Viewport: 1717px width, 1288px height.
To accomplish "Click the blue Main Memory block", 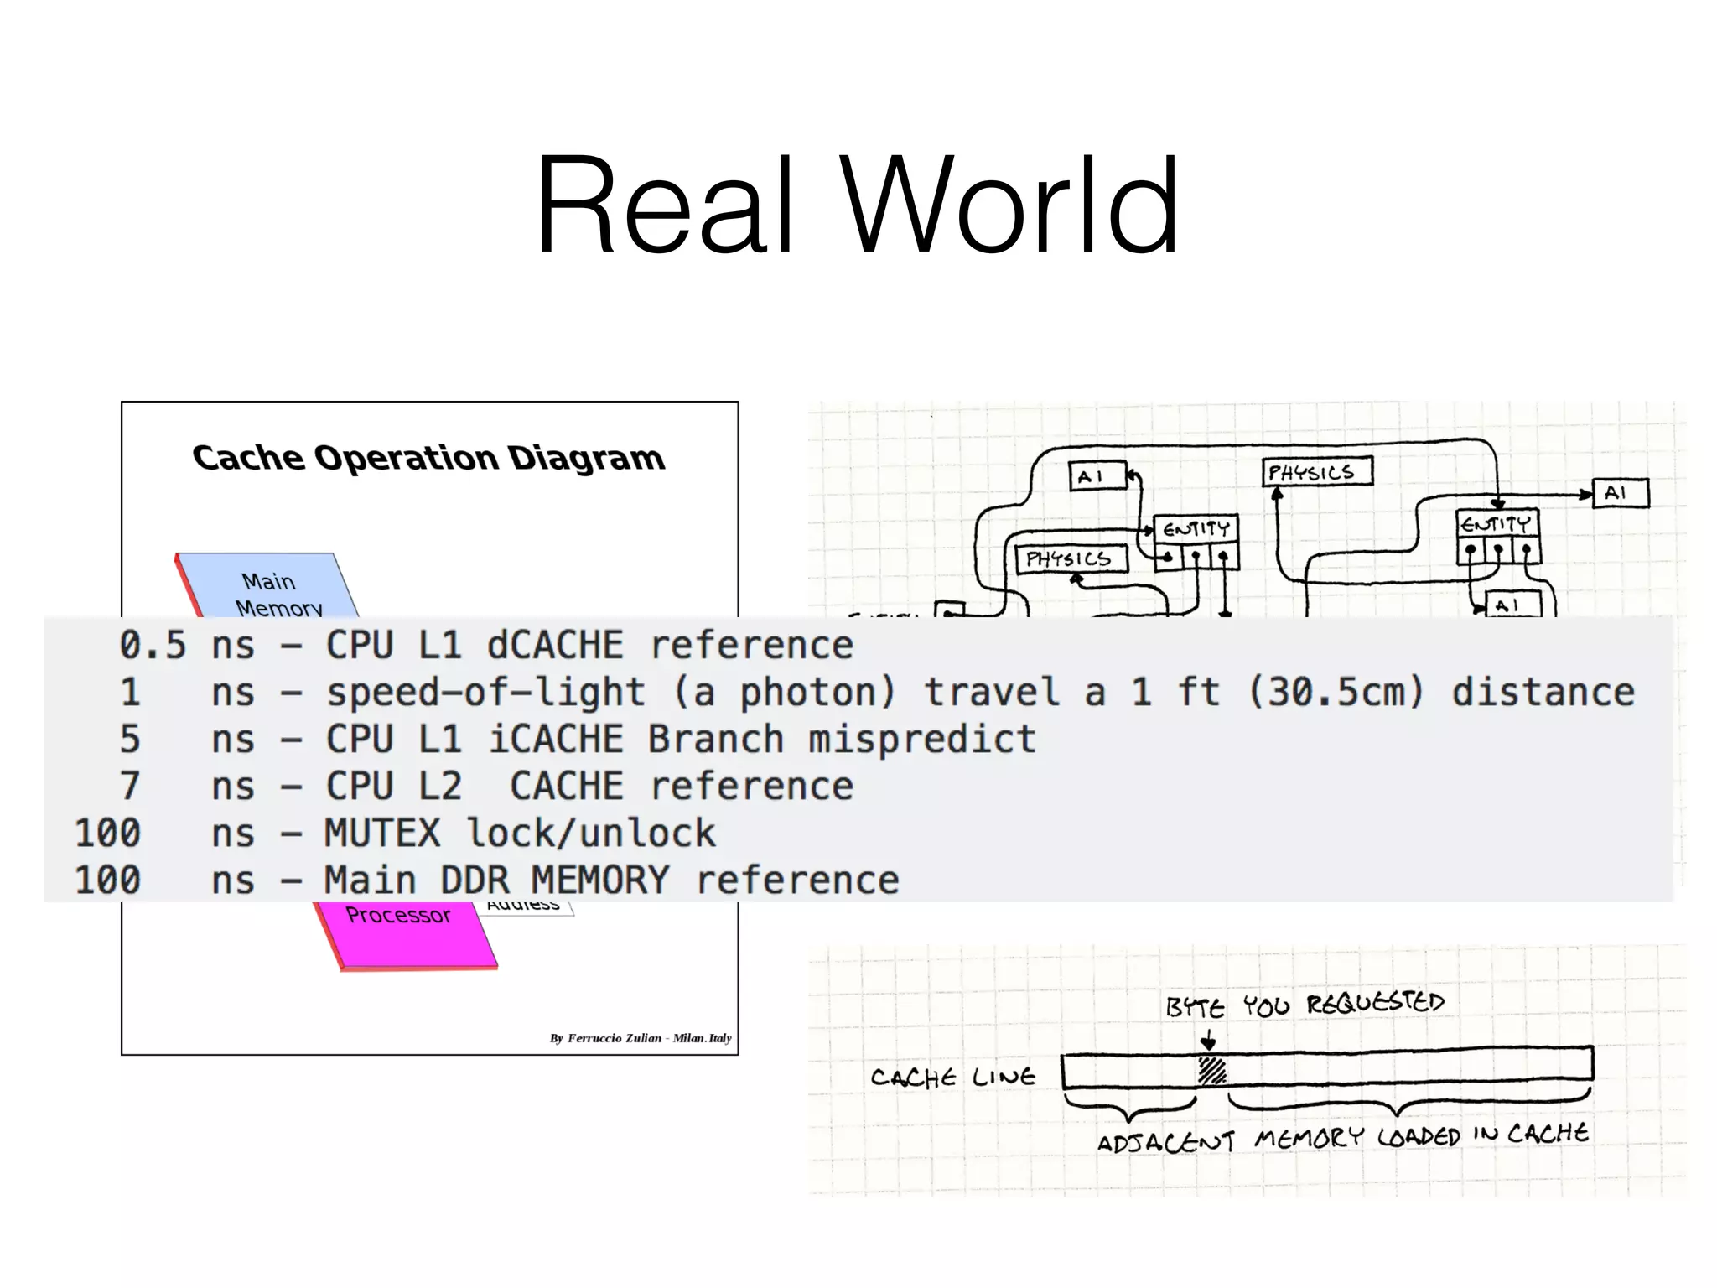I will tap(267, 585).
